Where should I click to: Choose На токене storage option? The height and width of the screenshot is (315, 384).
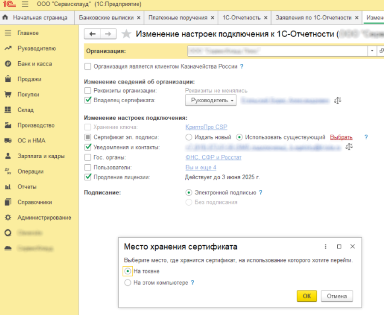[127, 271]
